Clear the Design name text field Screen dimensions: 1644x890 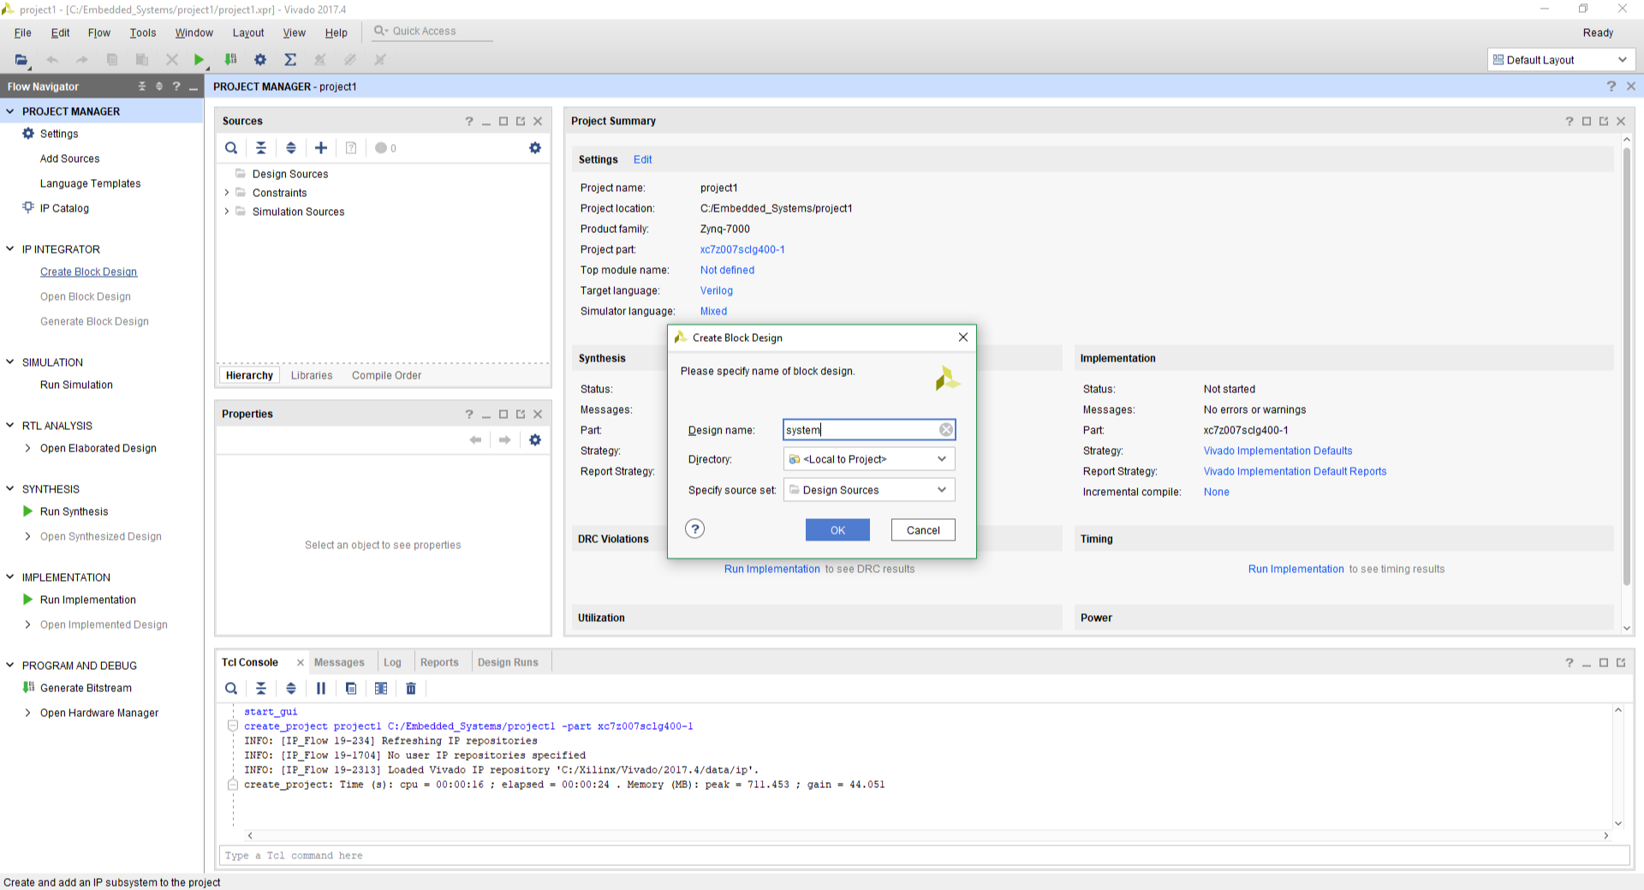click(x=945, y=430)
